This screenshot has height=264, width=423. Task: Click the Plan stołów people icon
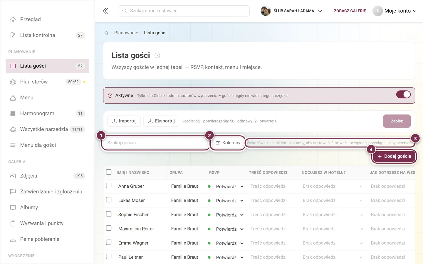13,82
